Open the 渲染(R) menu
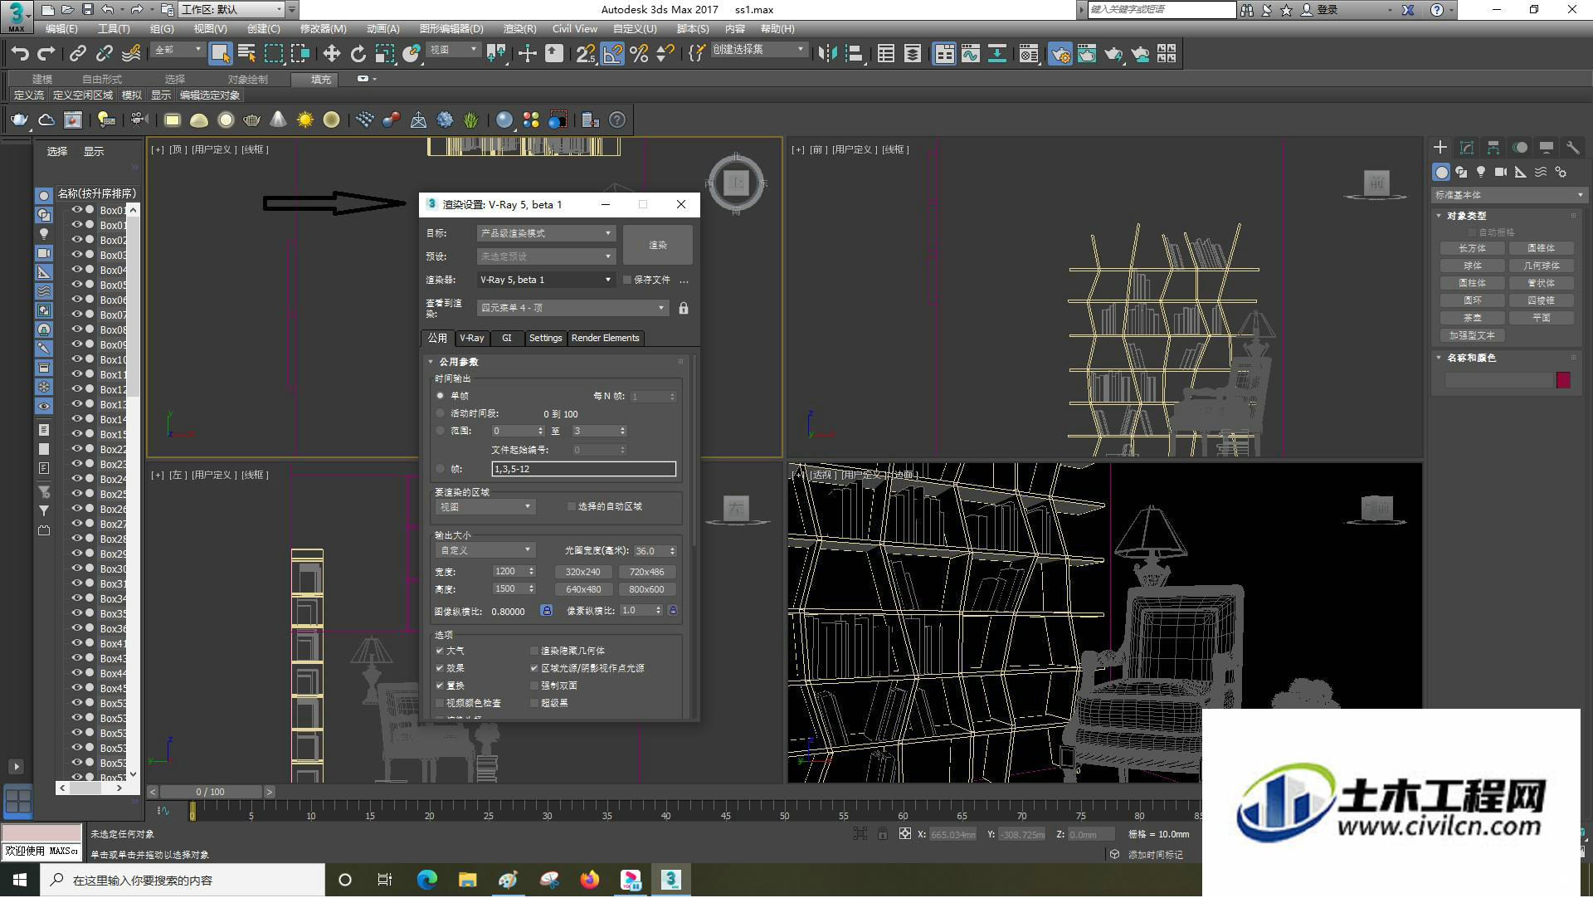The width and height of the screenshot is (1593, 898). (519, 28)
